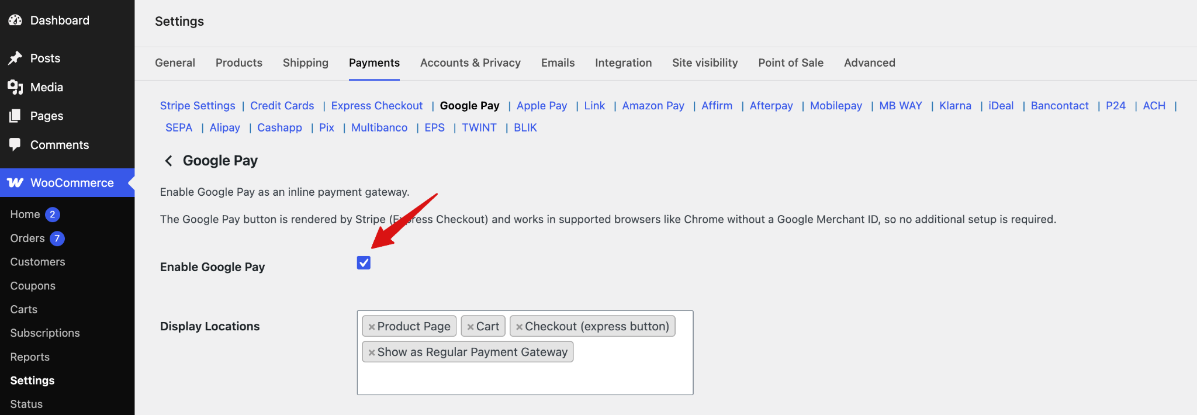Remove the Cart location tag

(470, 327)
